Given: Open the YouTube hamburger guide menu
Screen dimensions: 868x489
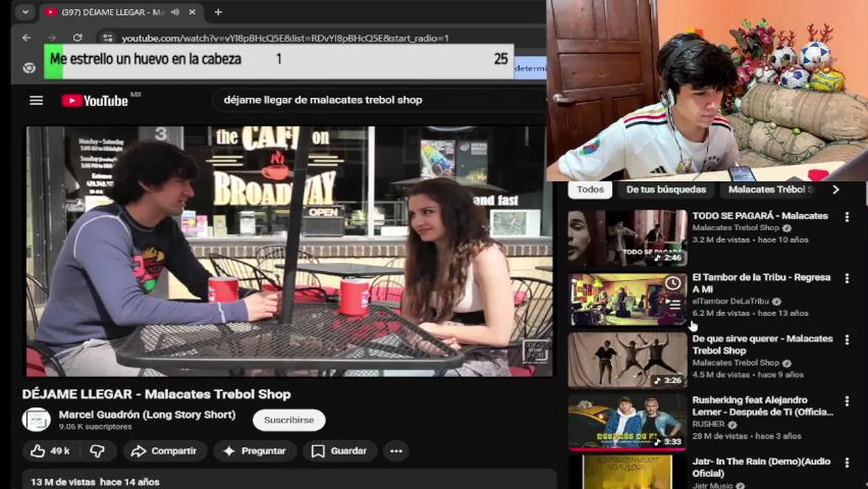Looking at the screenshot, I should click(x=36, y=101).
